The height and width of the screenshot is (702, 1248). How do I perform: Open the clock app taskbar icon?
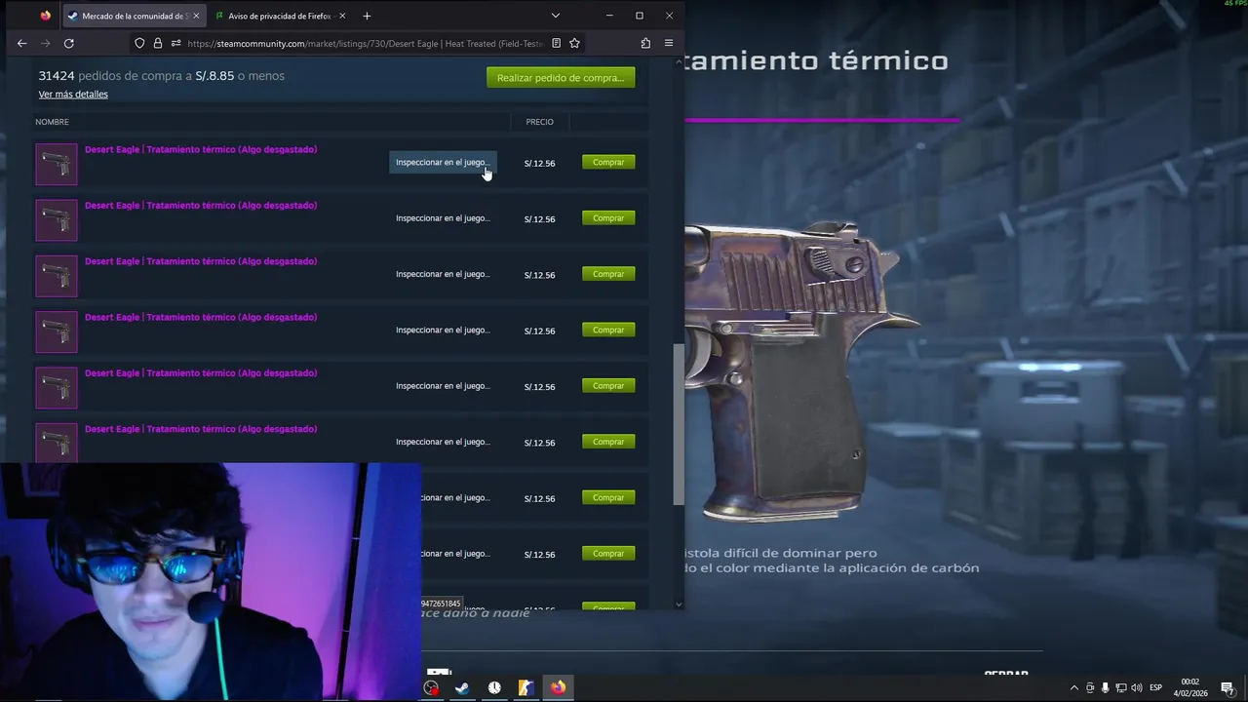coord(494,687)
